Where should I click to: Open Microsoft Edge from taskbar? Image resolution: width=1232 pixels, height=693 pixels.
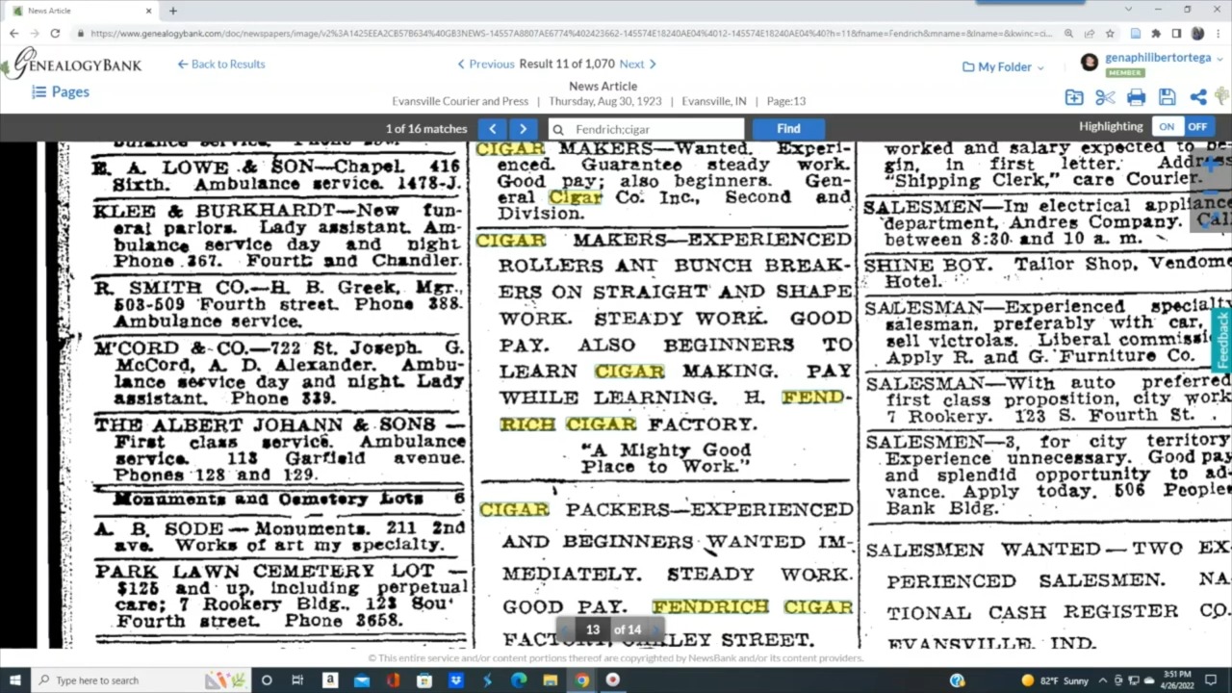point(519,680)
